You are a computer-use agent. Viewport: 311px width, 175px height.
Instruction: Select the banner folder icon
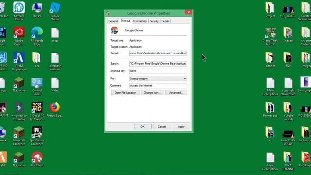click(x=270, y=59)
